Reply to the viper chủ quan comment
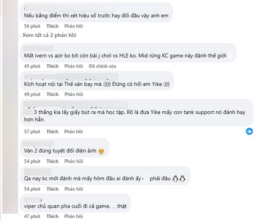 pyautogui.click(x=74, y=216)
